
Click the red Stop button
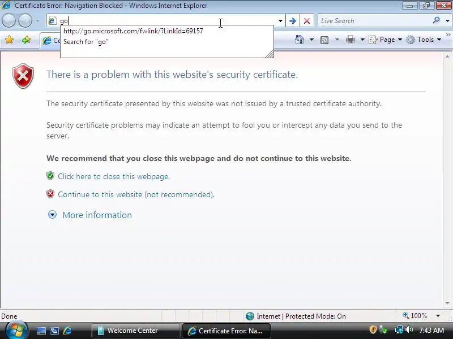tap(307, 21)
